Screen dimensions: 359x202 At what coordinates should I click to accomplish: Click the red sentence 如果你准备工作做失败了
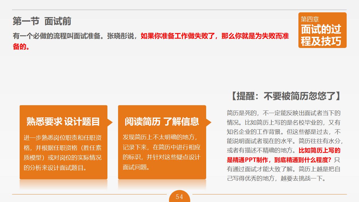pos(178,36)
